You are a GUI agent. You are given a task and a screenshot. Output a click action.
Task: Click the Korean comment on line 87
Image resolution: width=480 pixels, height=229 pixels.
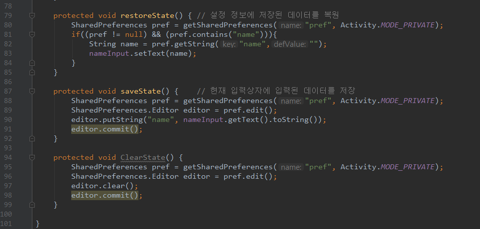pyautogui.click(x=276, y=91)
